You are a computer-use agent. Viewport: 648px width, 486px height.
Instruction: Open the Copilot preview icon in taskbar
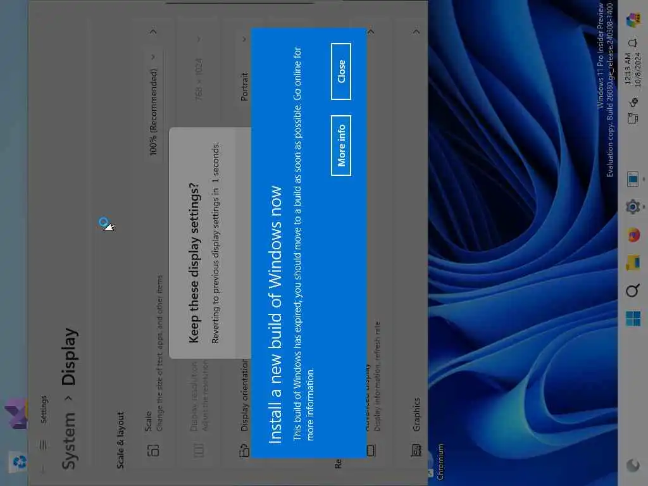pyautogui.click(x=633, y=20)
